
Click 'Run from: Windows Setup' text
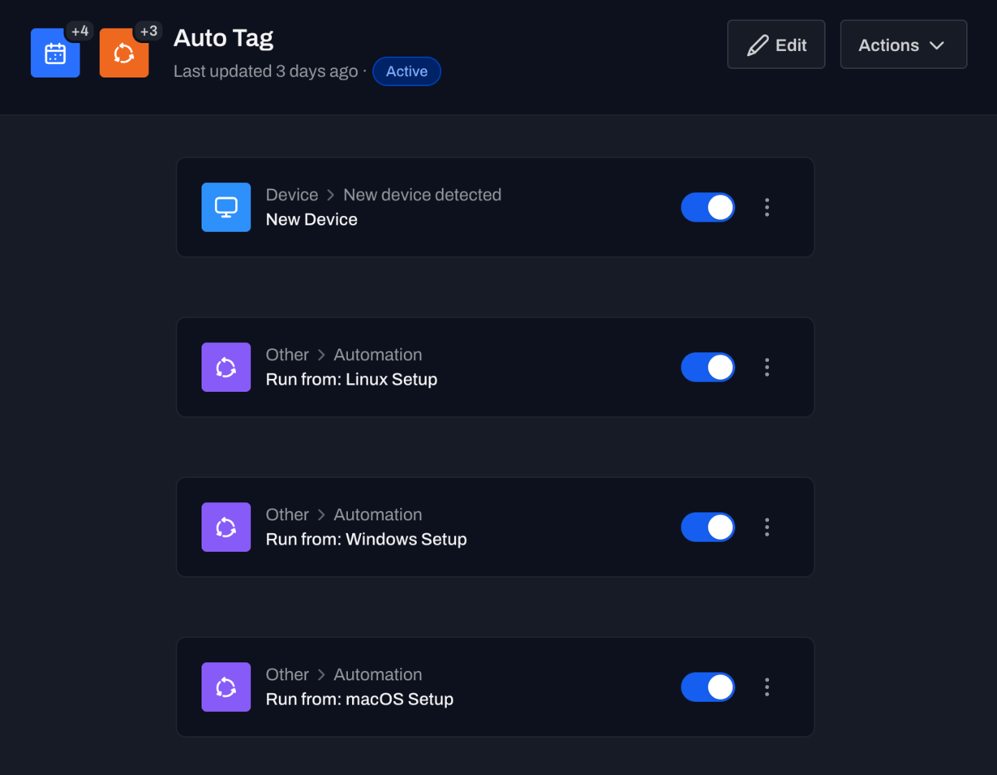(x=367, y=540)
